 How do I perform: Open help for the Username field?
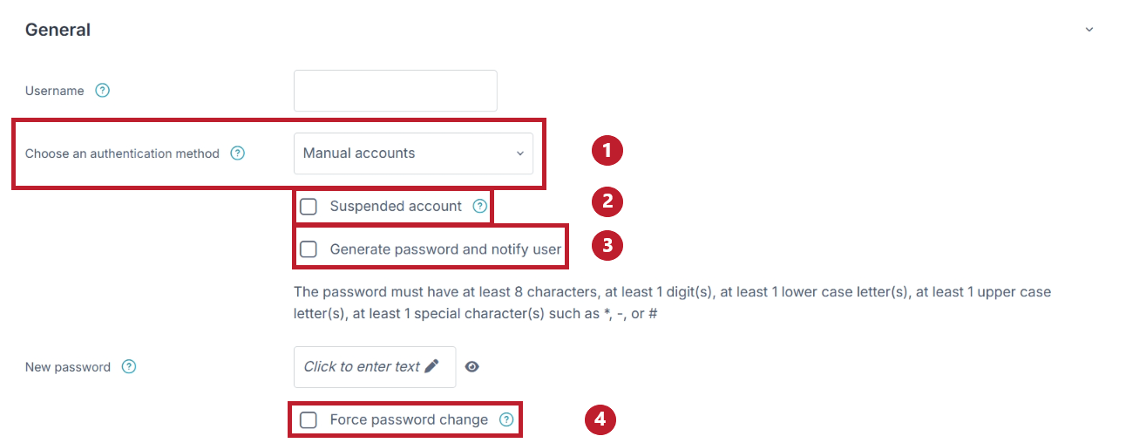coord(103,90)
